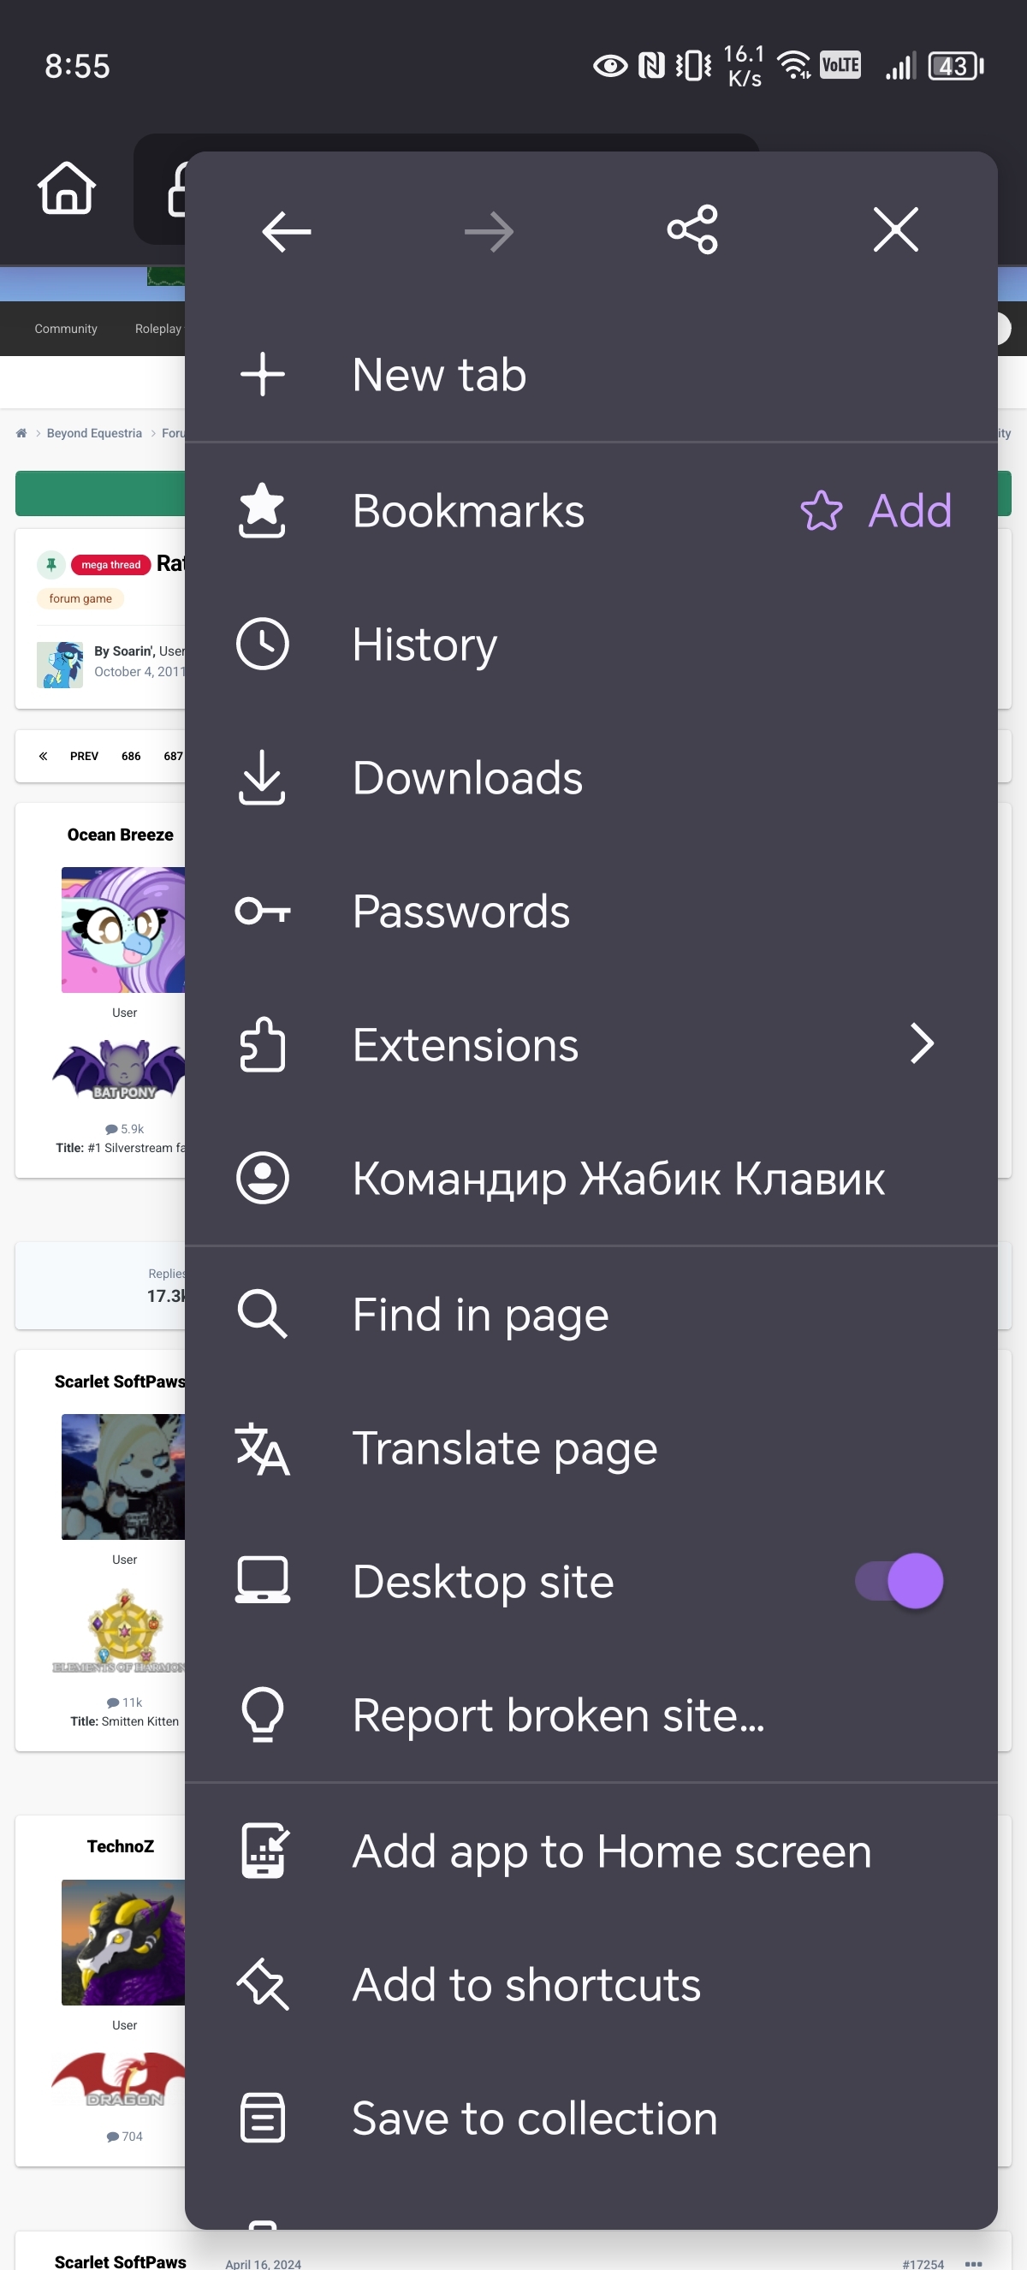Go back using the menu's back arrow
This screenshot has height=2270, width=1027.
click(x=286, y=231)
